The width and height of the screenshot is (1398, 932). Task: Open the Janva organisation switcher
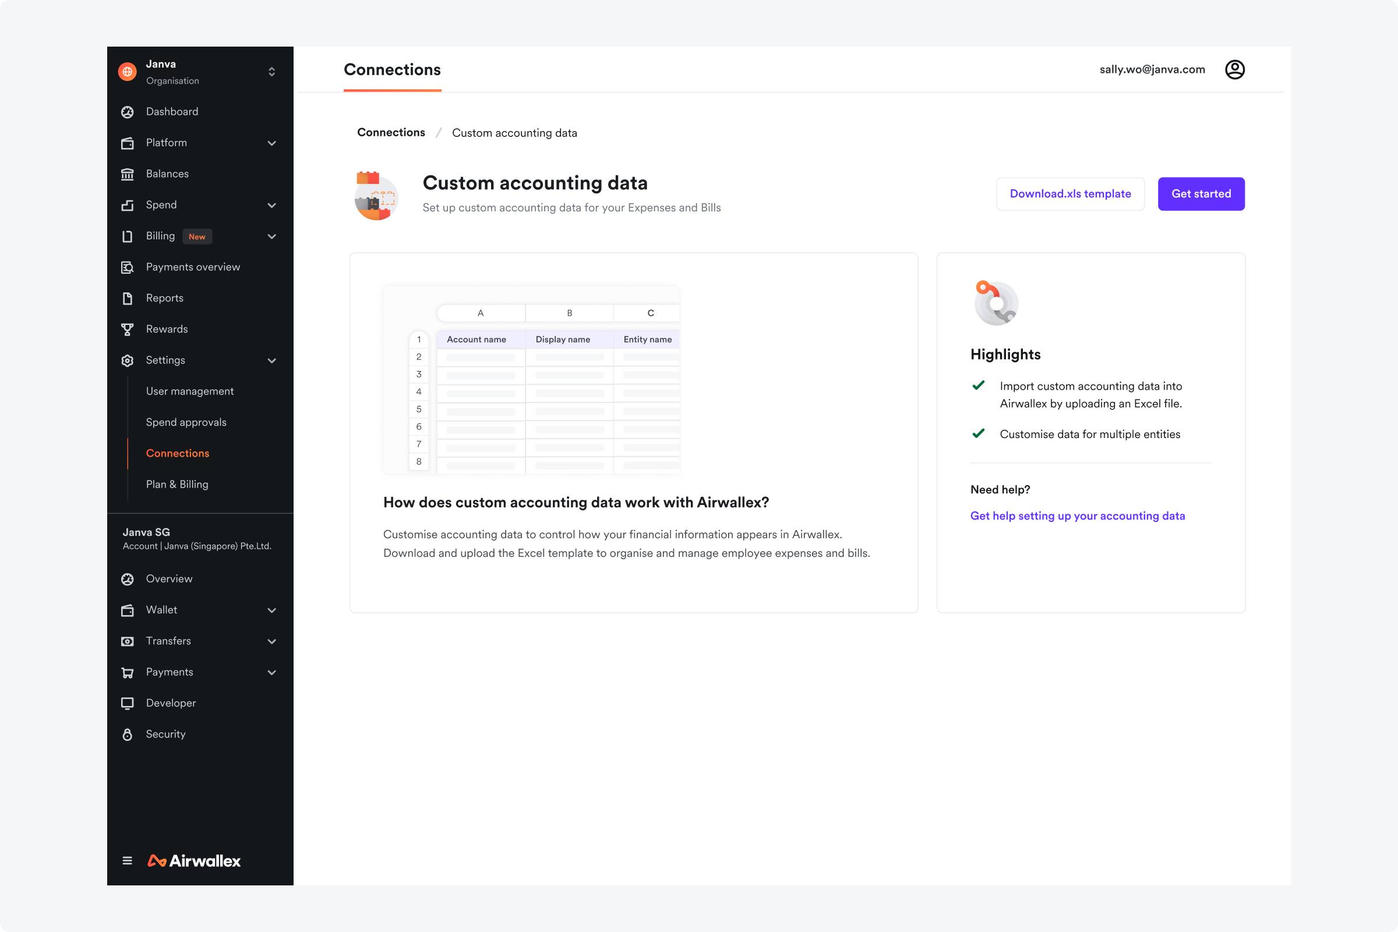click(271, 72)
